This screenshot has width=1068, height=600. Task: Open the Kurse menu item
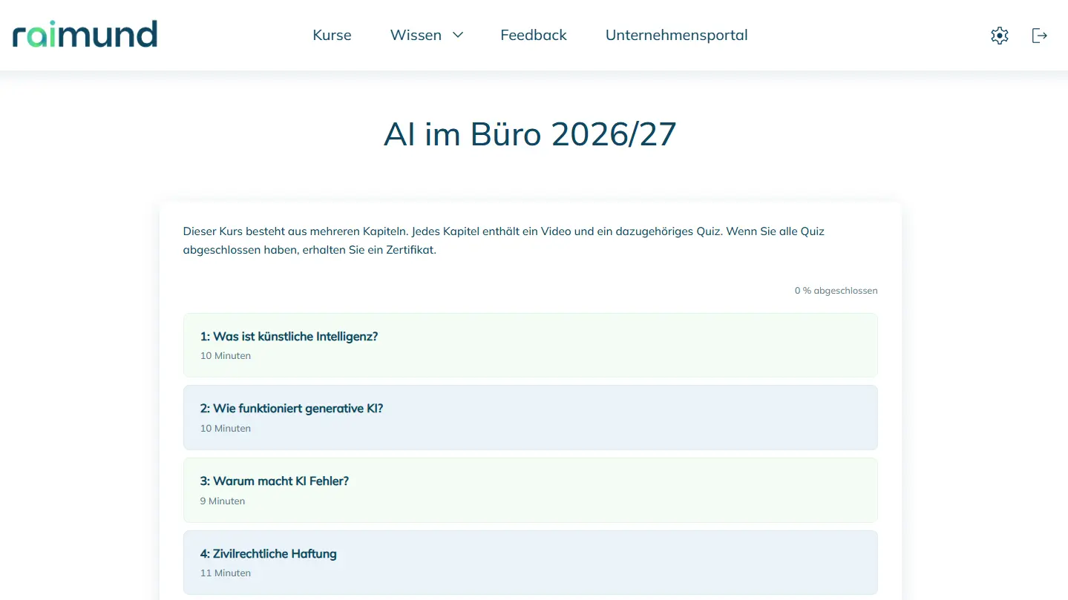(332, 35)
